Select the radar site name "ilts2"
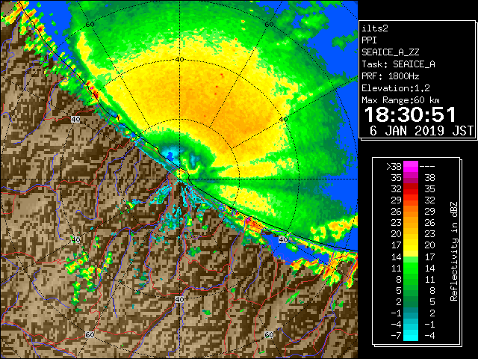The height and width of the screenshot is (359, 478). (375, 28)
